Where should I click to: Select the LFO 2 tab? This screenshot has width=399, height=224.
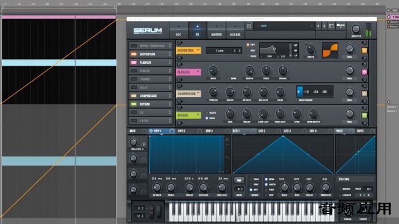[x=269, y=131]
